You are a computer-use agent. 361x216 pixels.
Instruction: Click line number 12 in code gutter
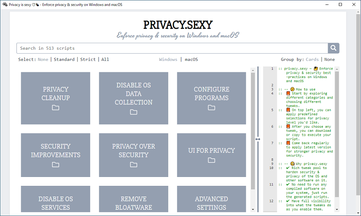(271, 201)
